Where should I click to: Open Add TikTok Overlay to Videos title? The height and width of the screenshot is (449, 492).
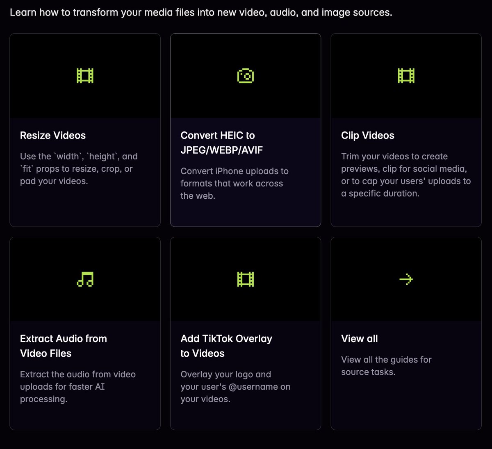[226, 346]
